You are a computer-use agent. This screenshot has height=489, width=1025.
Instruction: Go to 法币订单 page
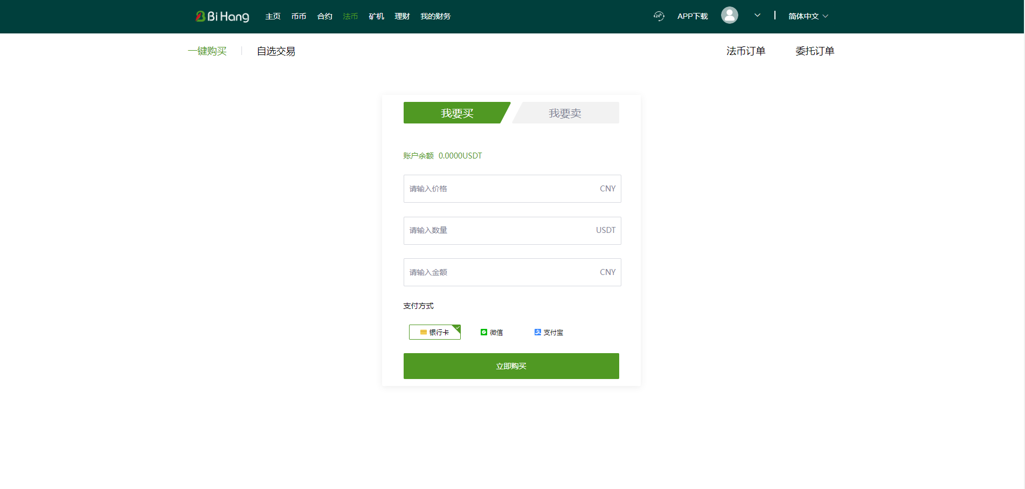coord(745,51)
